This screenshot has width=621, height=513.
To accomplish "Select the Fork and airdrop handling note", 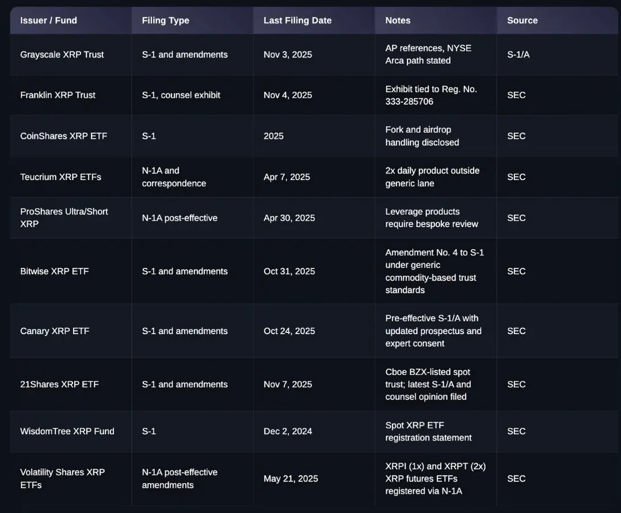I will [422, 136].
